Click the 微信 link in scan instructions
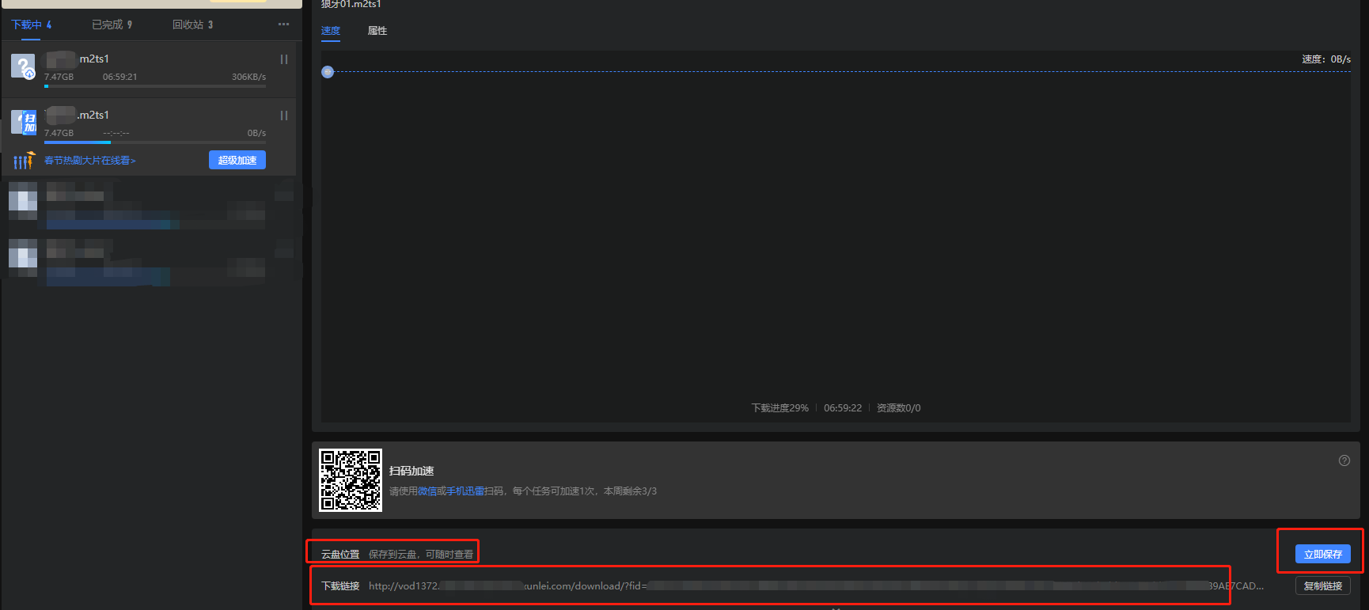 (x=427, y=491)
